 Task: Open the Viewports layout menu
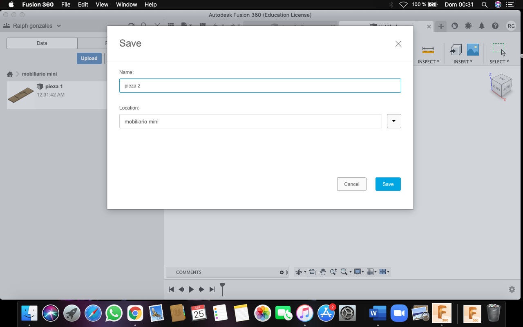coord(383,272)
